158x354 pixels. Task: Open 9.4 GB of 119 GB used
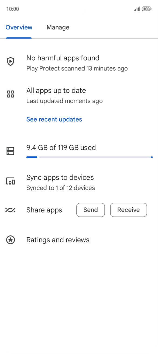coord(61,148)
